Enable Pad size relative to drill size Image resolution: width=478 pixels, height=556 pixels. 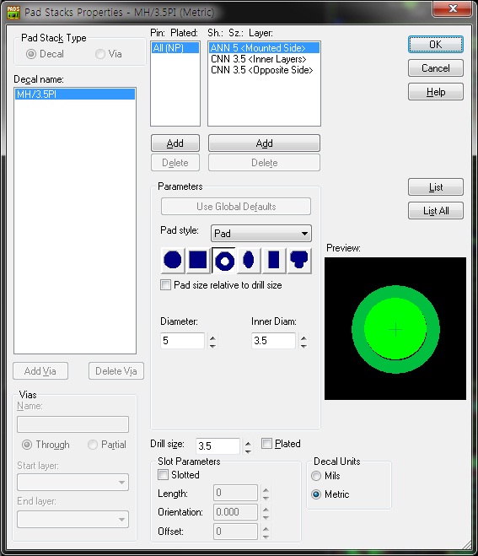165,284
